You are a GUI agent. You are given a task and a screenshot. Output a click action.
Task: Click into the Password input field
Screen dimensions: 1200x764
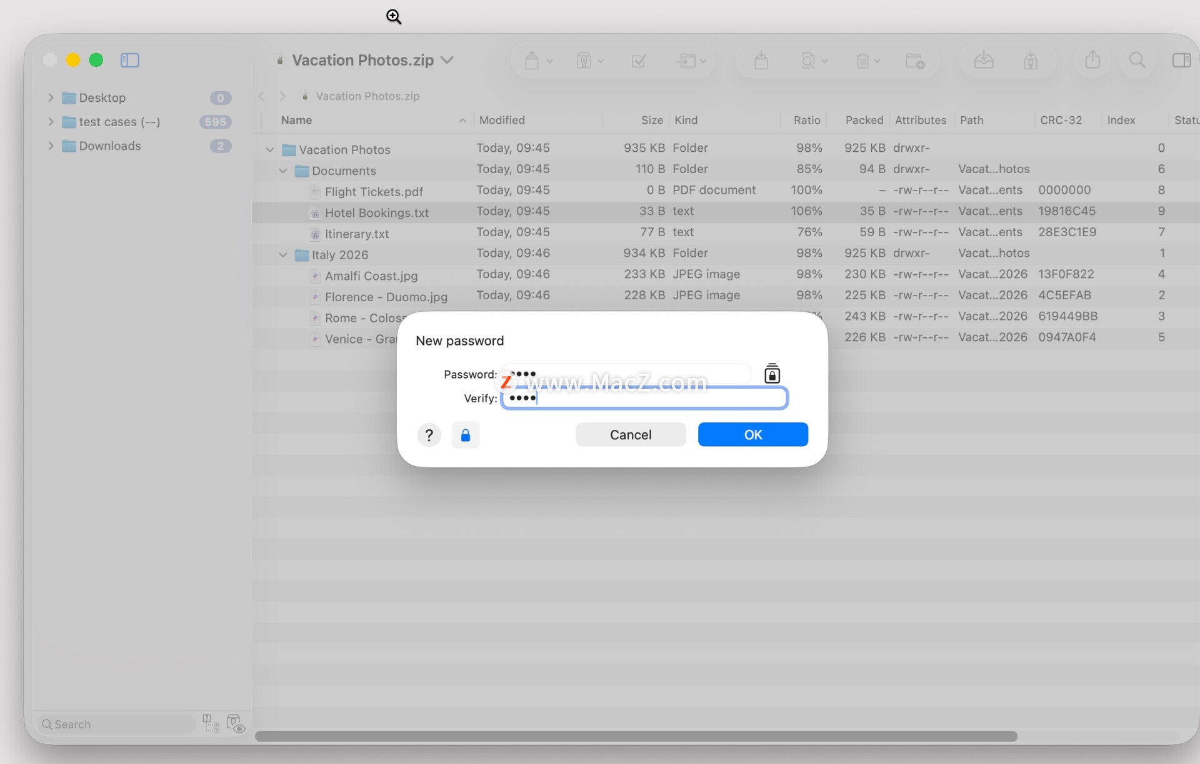[626, 374]
